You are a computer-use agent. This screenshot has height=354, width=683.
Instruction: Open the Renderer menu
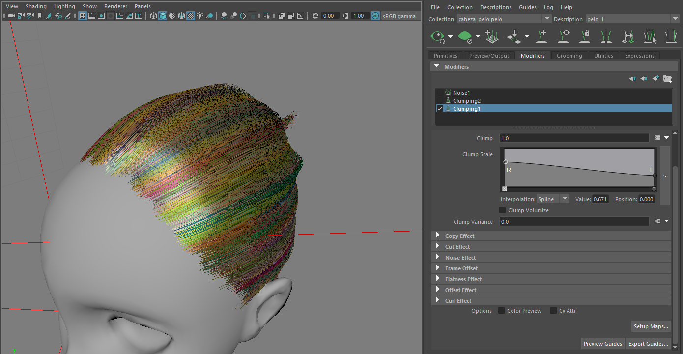(x=115, y=6)
